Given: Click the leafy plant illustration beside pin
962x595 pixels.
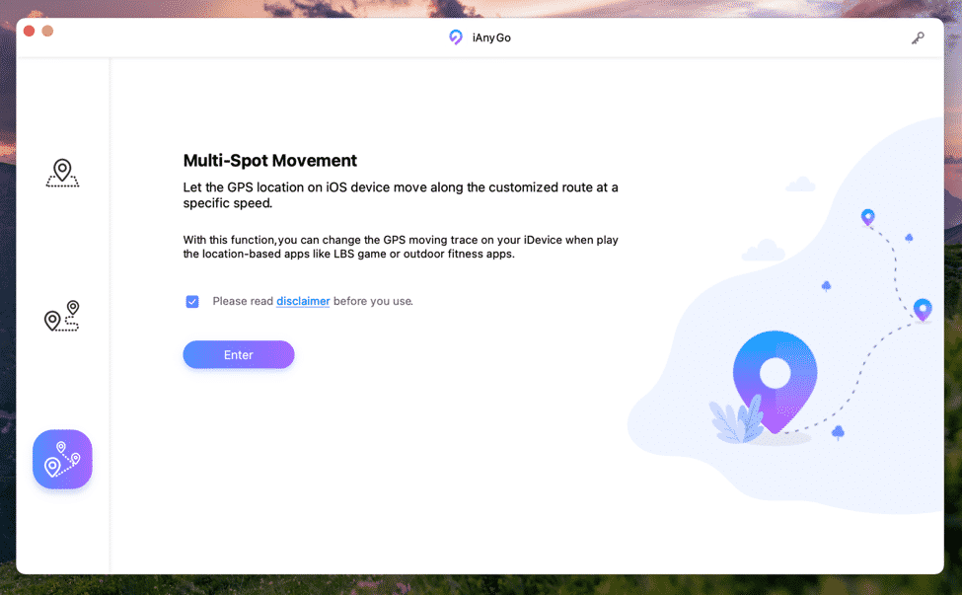Looking at the screenshot, I should pos(737,420).
